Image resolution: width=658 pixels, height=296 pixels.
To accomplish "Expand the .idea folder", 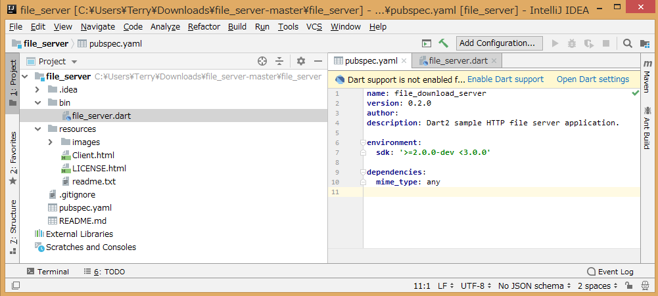I will [37, 89].
